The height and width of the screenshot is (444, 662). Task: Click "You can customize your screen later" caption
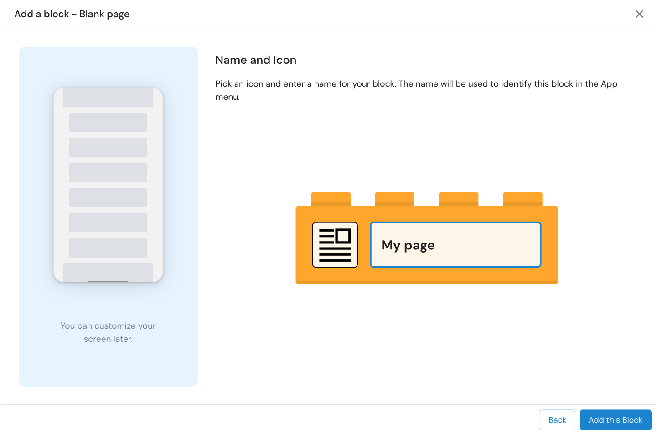[x=108, y=332]
